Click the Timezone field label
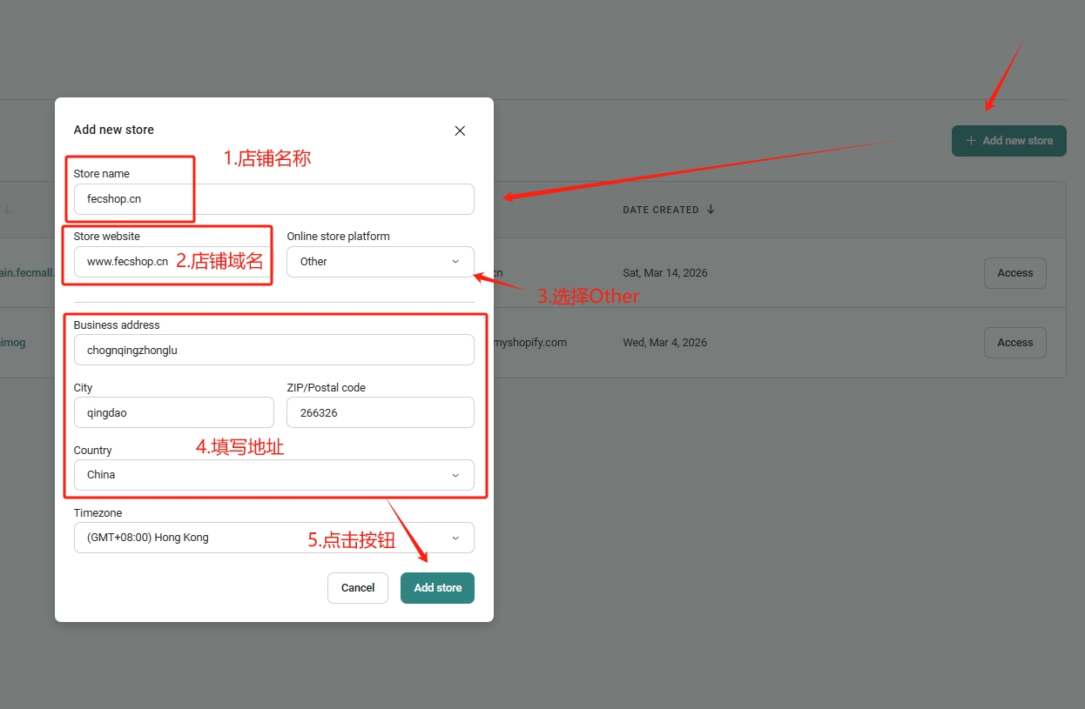 (x=98, y=513)
